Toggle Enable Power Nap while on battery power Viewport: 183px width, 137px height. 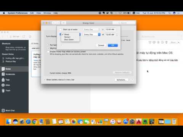[48, 52]
